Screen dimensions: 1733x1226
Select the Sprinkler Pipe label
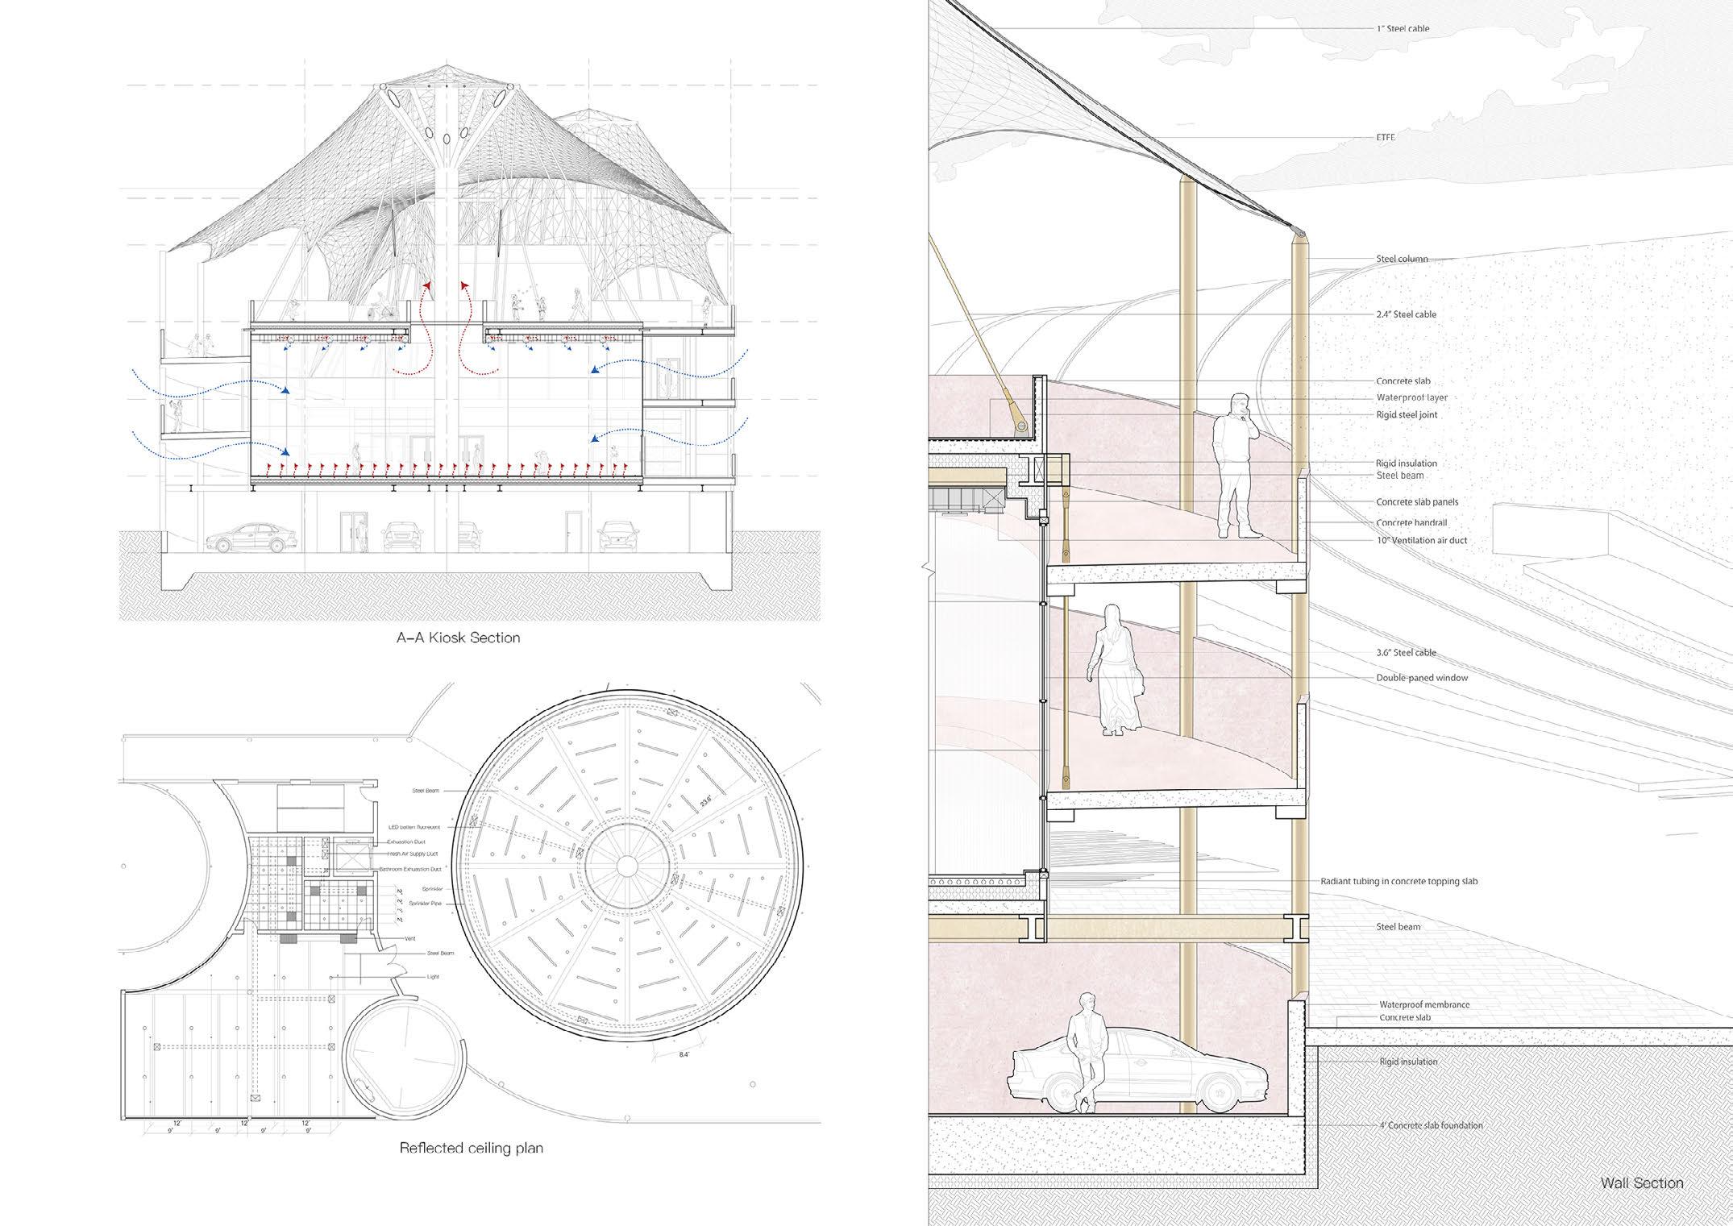click(x=424, y=904)
